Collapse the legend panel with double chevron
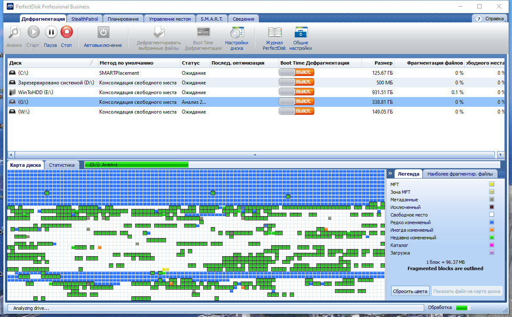This screenshot has height=317, width=512. [391, 173]
